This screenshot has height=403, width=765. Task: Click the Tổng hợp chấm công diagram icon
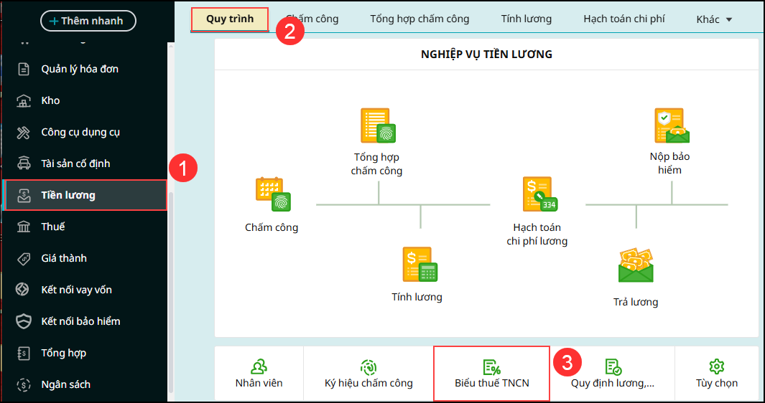click(x=378, y=125)
